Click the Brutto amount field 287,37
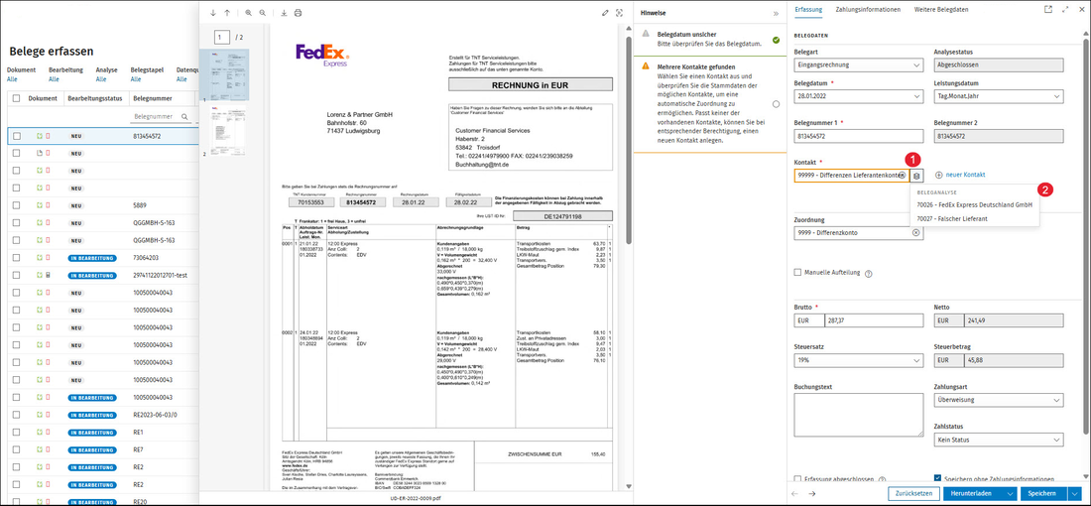This screenshot has height=506, width=1091. [x=873, y=320]
